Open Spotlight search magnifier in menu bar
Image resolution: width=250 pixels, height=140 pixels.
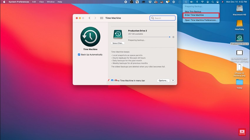pos(213,2)
